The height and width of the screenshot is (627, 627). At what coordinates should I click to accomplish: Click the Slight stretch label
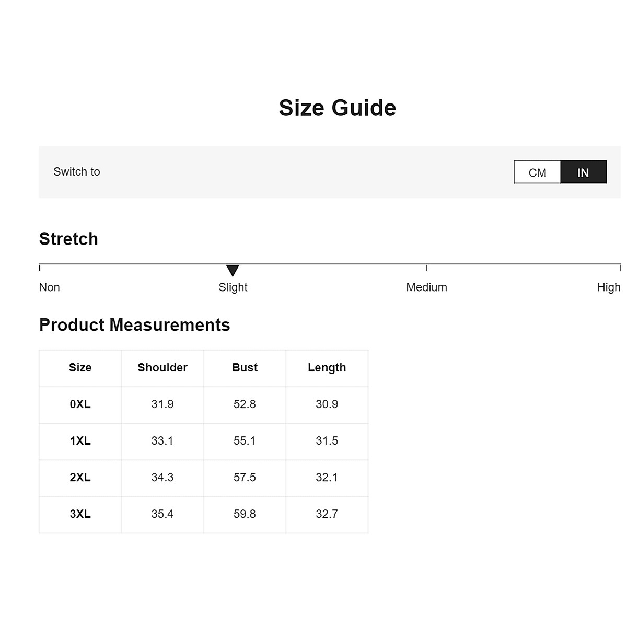coord(233,287)
